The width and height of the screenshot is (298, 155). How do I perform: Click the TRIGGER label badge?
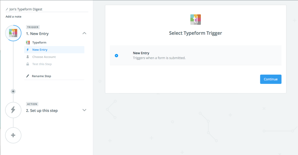33,27
